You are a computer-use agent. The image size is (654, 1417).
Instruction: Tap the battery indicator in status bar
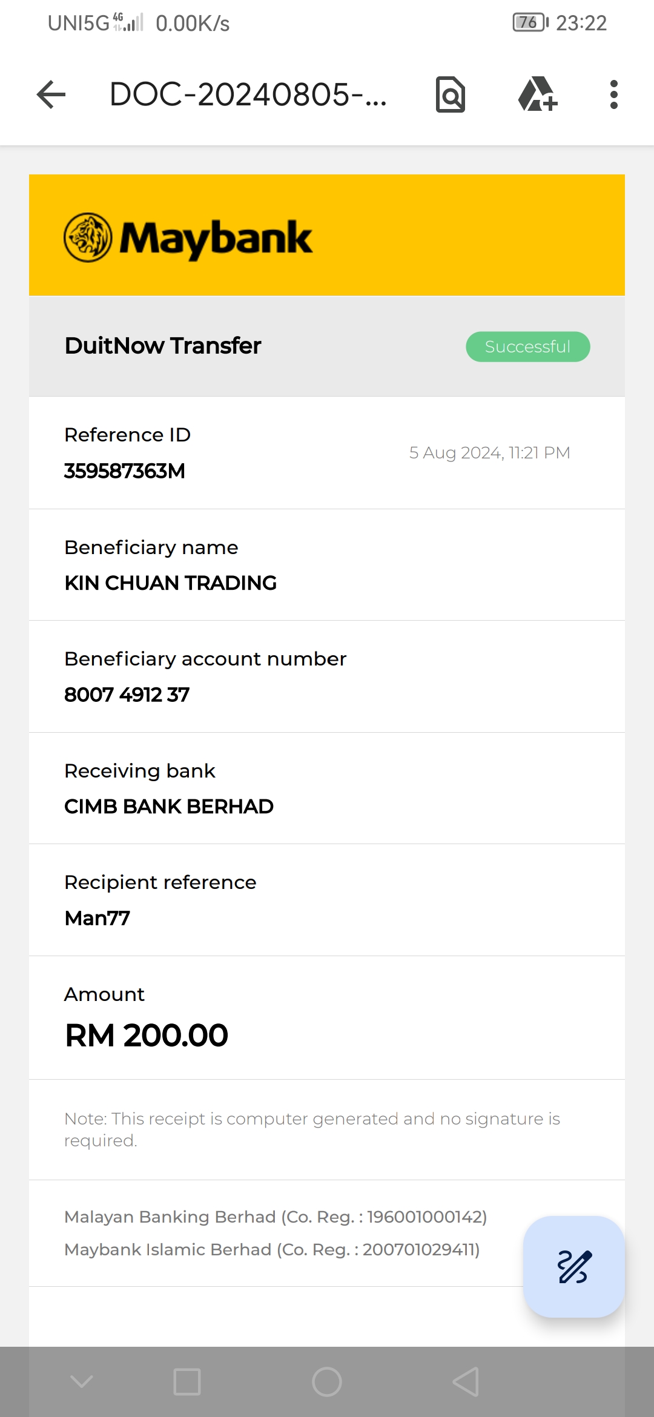530,23
